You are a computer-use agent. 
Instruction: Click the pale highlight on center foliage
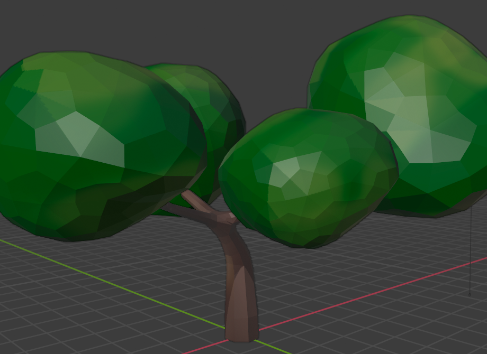click(286, 169)
